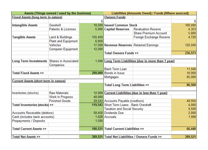
Task: Select Total Net Liabilities / Owners Funds label
Action: click(x=133, y=137)
